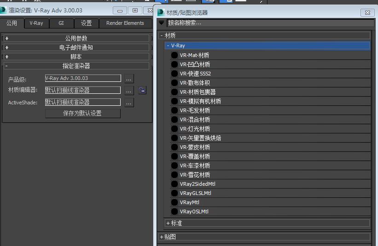This screenshot has height=246, width=378.
Task: Click the sphere icon beside VRay2SidedMtl
Action: click(174, 184)
